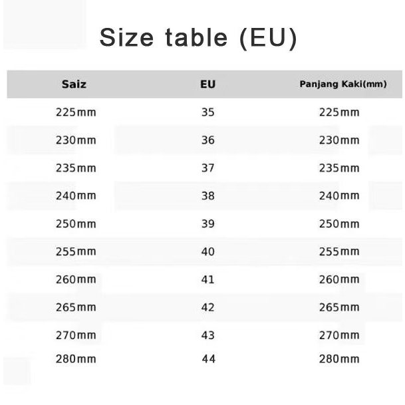Click the Saiz column header
Screen dimensions: 405x405
pos(74,84)
